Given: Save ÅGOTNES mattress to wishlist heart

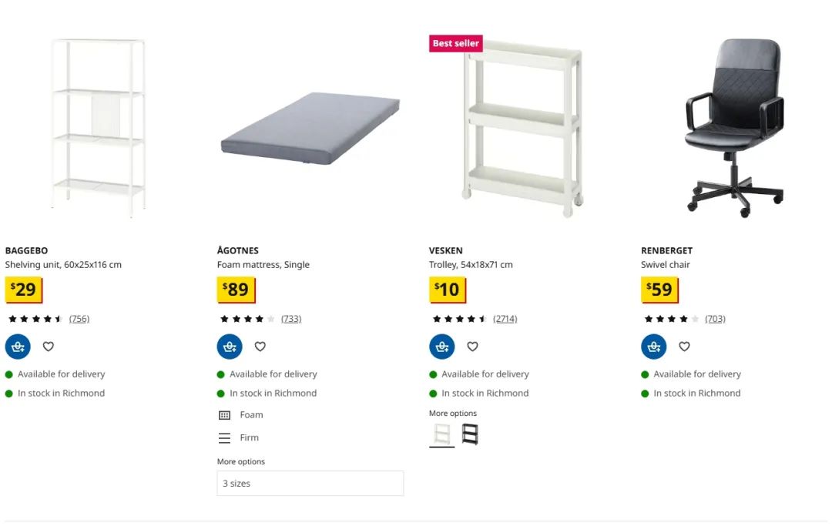Looking at the screenshot, I should tap(260, 347).
